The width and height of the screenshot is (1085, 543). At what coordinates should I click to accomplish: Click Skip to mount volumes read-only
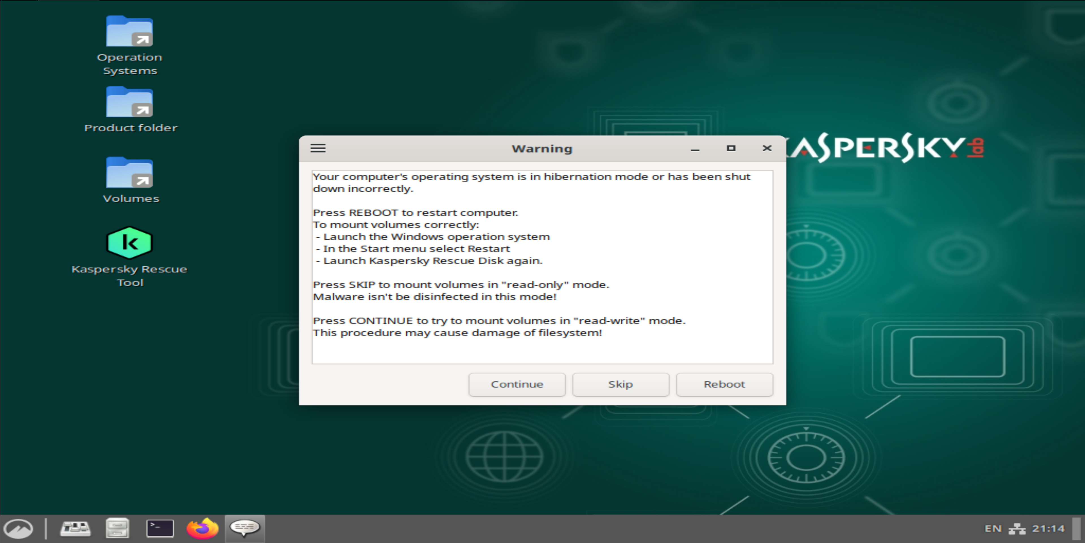click(x=620, y=385)
